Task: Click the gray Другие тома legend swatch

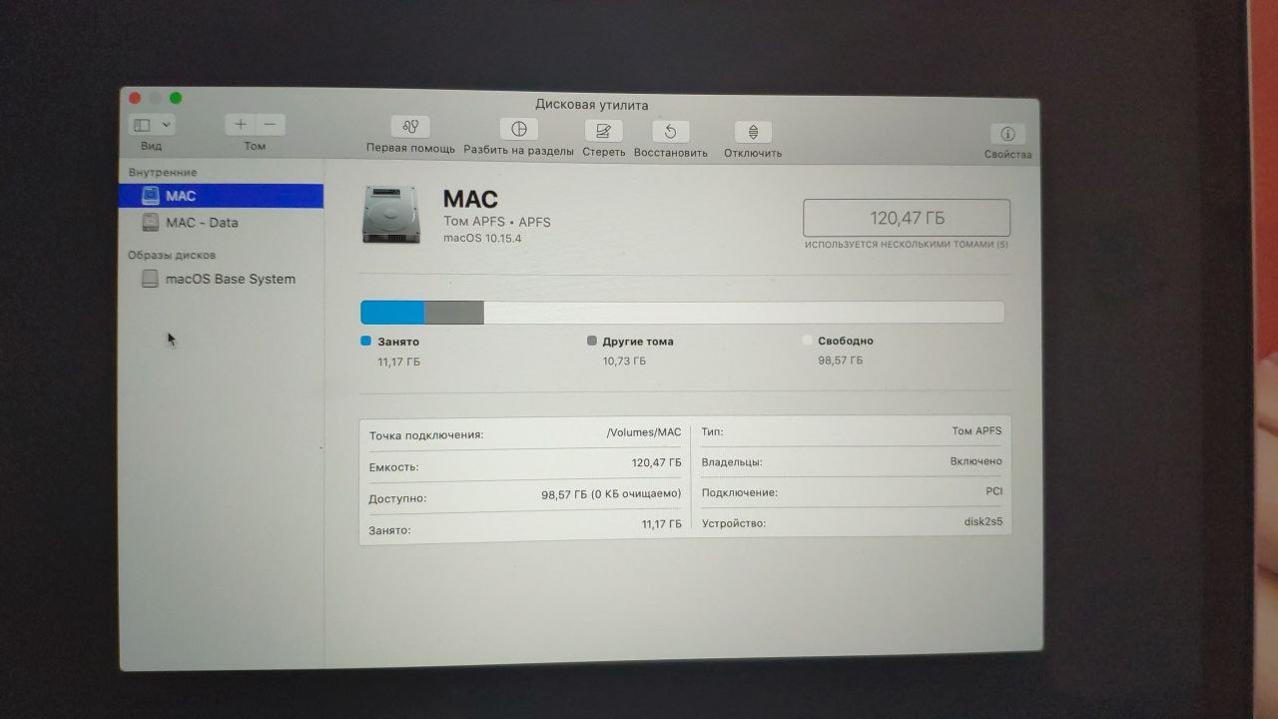Action: coord(592,341)
